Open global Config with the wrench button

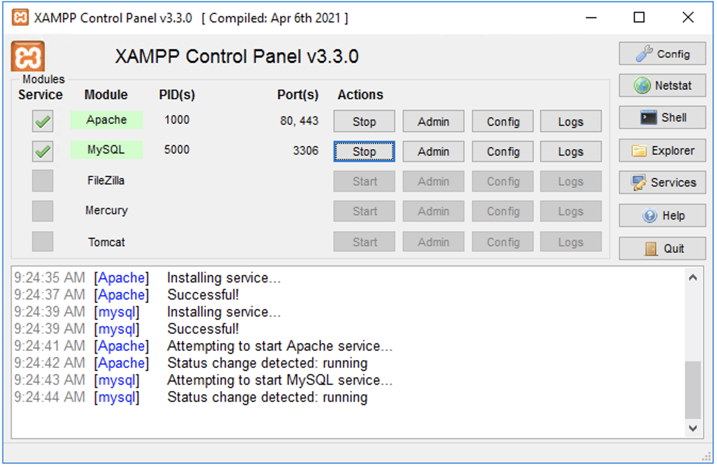click(x=662, y=54)
